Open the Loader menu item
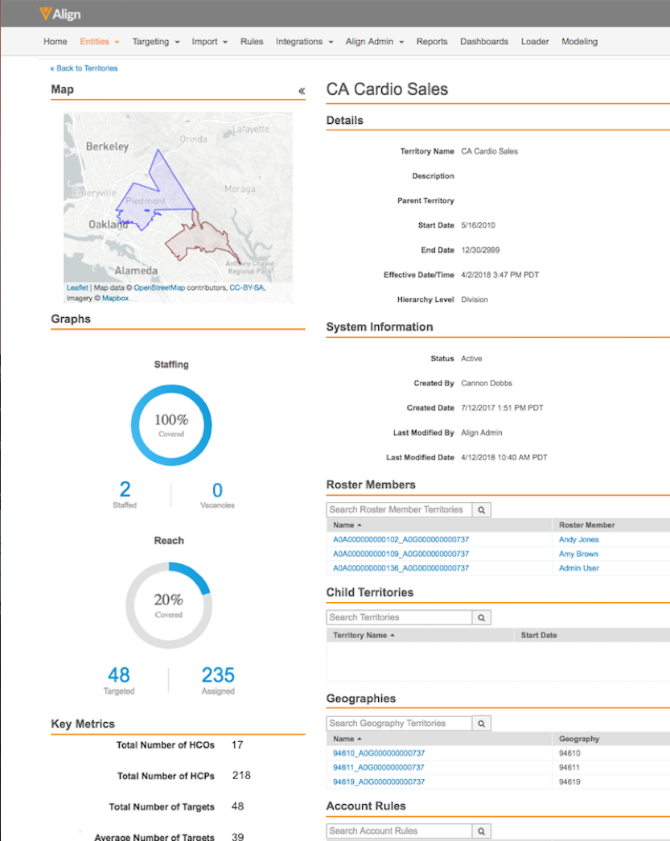Viewport: 670px width, 841px height. 535,41
